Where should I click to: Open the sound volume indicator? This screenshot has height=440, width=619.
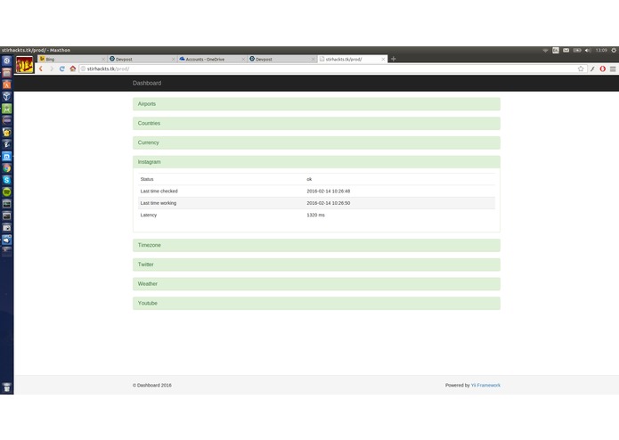[x=588, y=50]
